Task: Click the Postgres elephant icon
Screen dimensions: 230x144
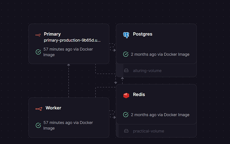Action: pyautogui.click(x=126, y=34)
